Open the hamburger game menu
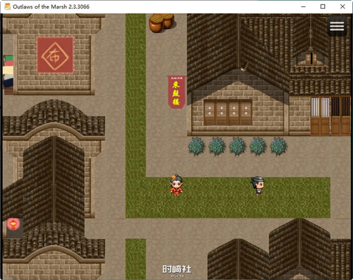The height and width of the screenshot is (280, 353). click(x=337, y=26)
